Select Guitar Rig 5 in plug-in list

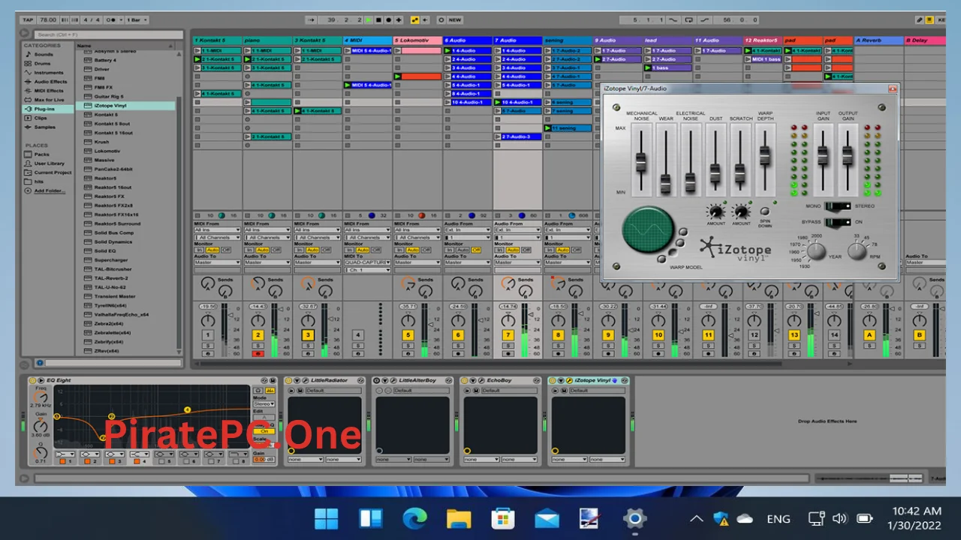108,97
